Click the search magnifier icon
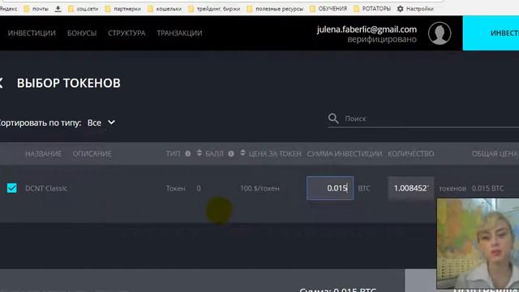This screenshot has height=292, width=519. pos(333,118)
